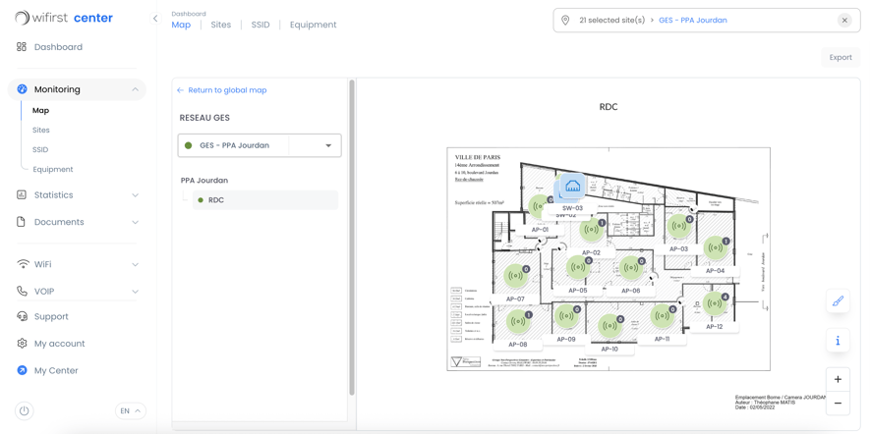Click the Documents file icon
The height and width of the screenshot is (434, 870).
tap(22, 222)
